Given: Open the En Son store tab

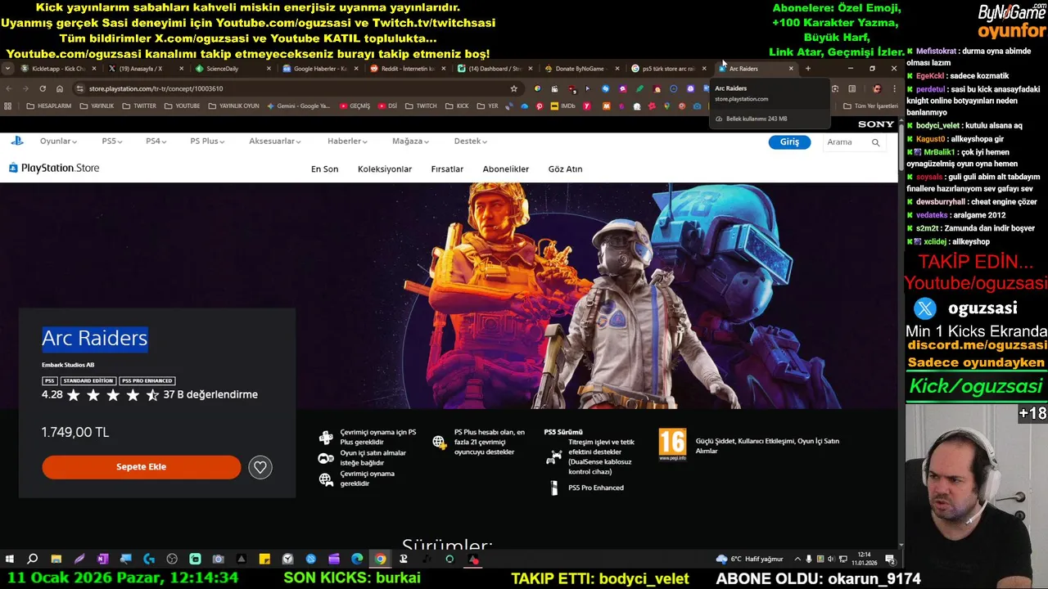Looking at the screenshot, I should tap(324, 169).
